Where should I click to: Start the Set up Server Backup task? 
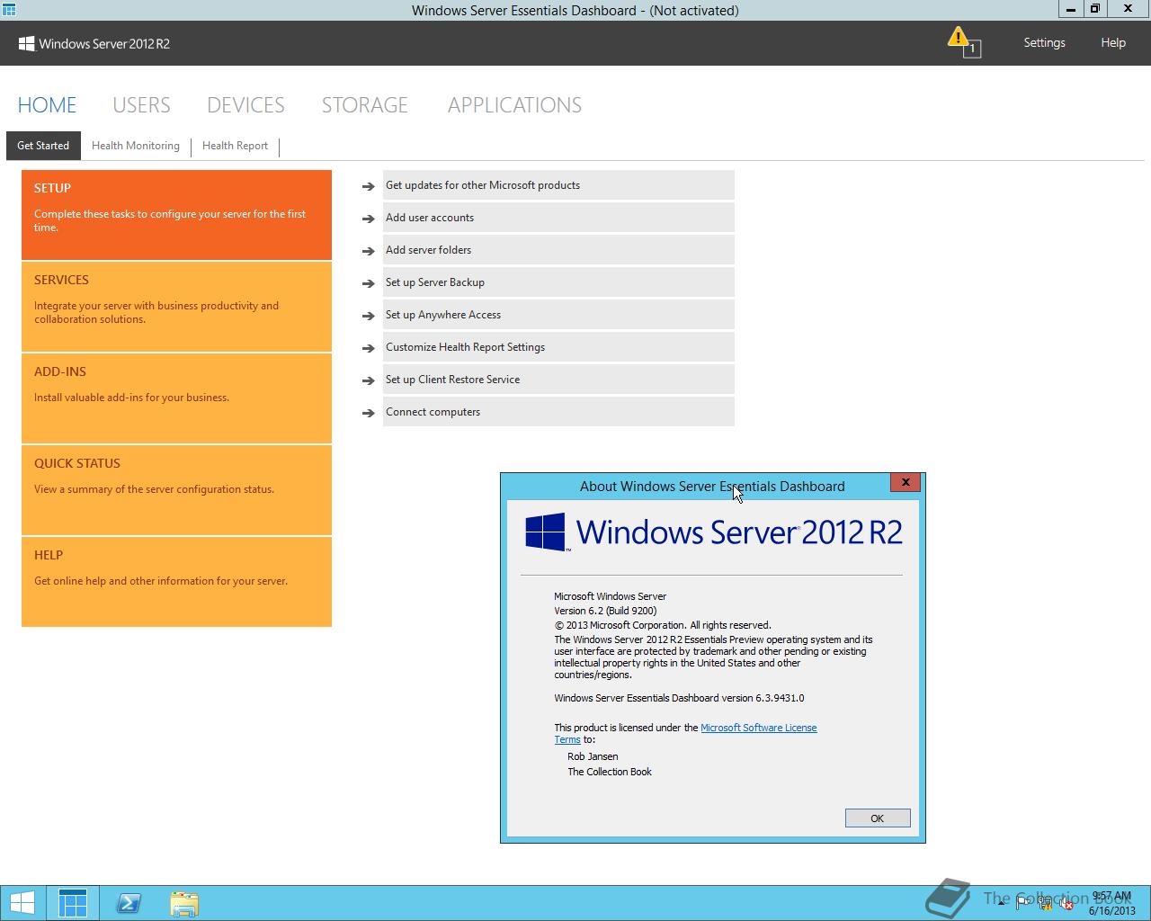558,282
